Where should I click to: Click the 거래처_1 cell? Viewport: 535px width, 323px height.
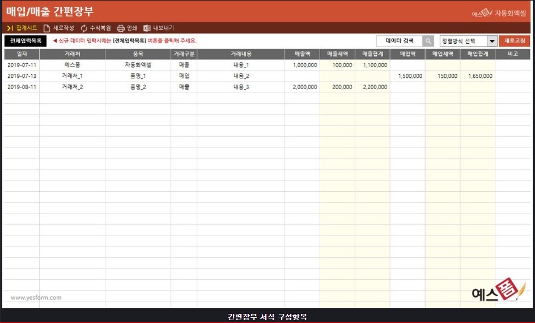pos(73,76)
